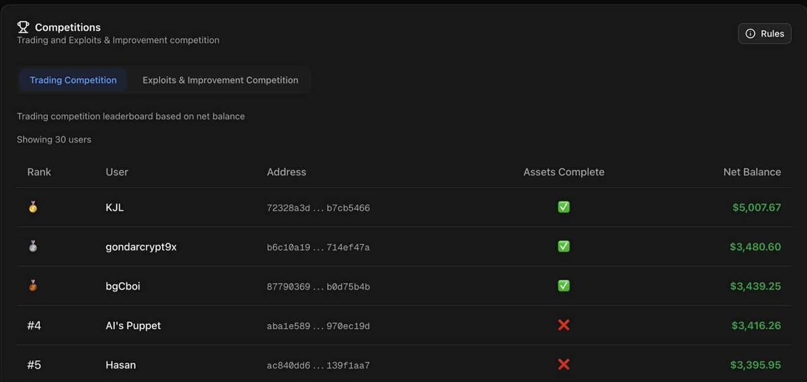Click the bronze medal icon for bgCboi

pyautogui.click(x=33, y=286)
